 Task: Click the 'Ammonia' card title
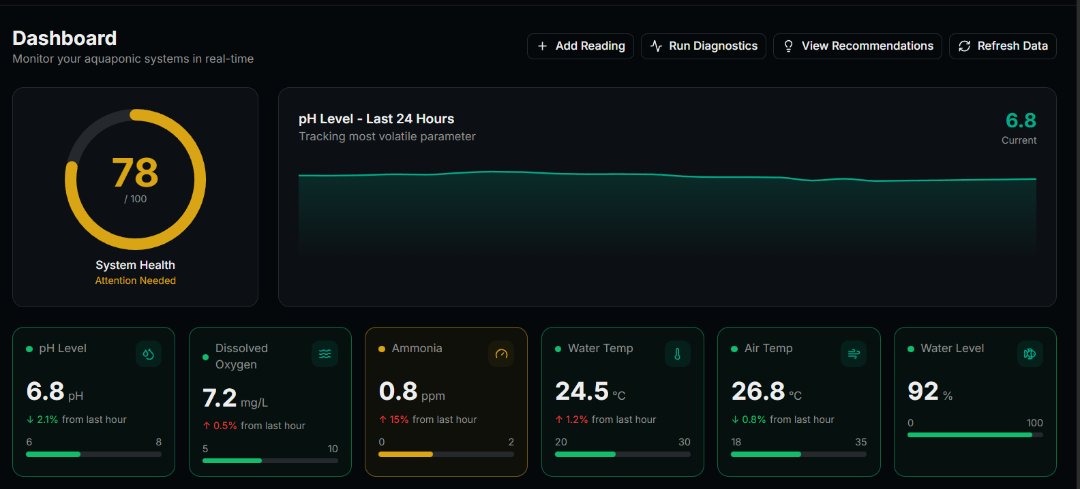click(x=417, y=348)
